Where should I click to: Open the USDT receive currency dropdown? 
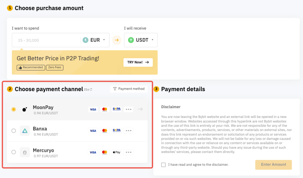point(141,40)
